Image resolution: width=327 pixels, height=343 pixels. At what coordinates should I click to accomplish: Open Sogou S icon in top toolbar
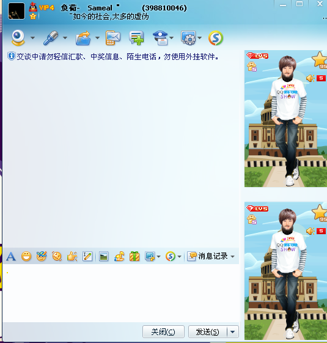click(x=216, y=38)
